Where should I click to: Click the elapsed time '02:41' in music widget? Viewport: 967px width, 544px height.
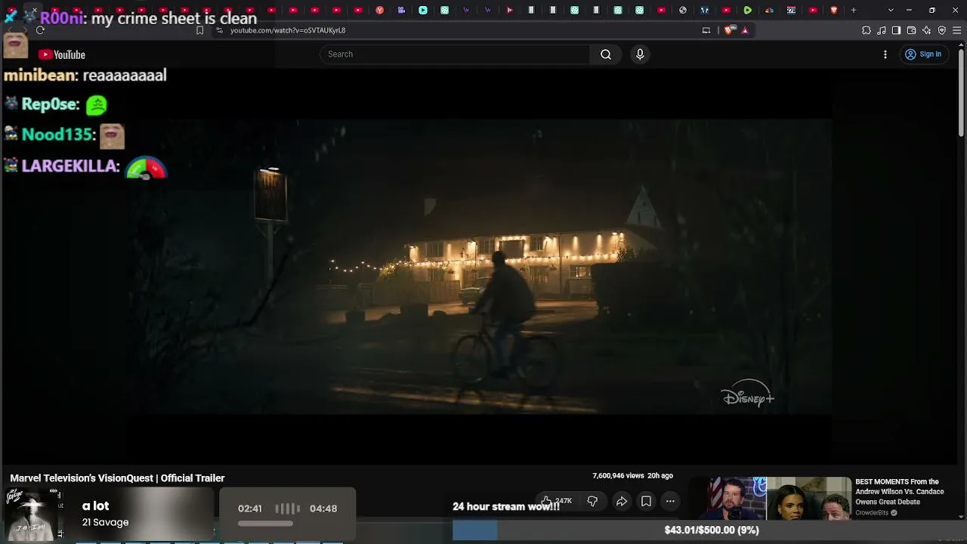[250, 508]
